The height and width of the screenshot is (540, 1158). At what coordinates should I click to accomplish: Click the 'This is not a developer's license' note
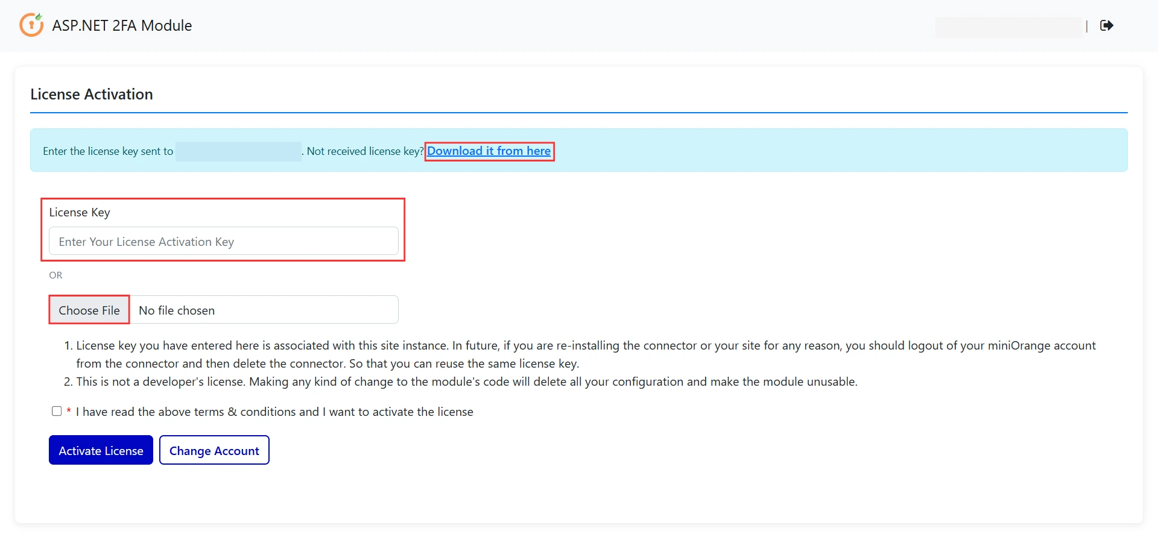click(467, 381)
